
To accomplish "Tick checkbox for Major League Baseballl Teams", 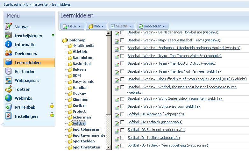I will [122, 40].
